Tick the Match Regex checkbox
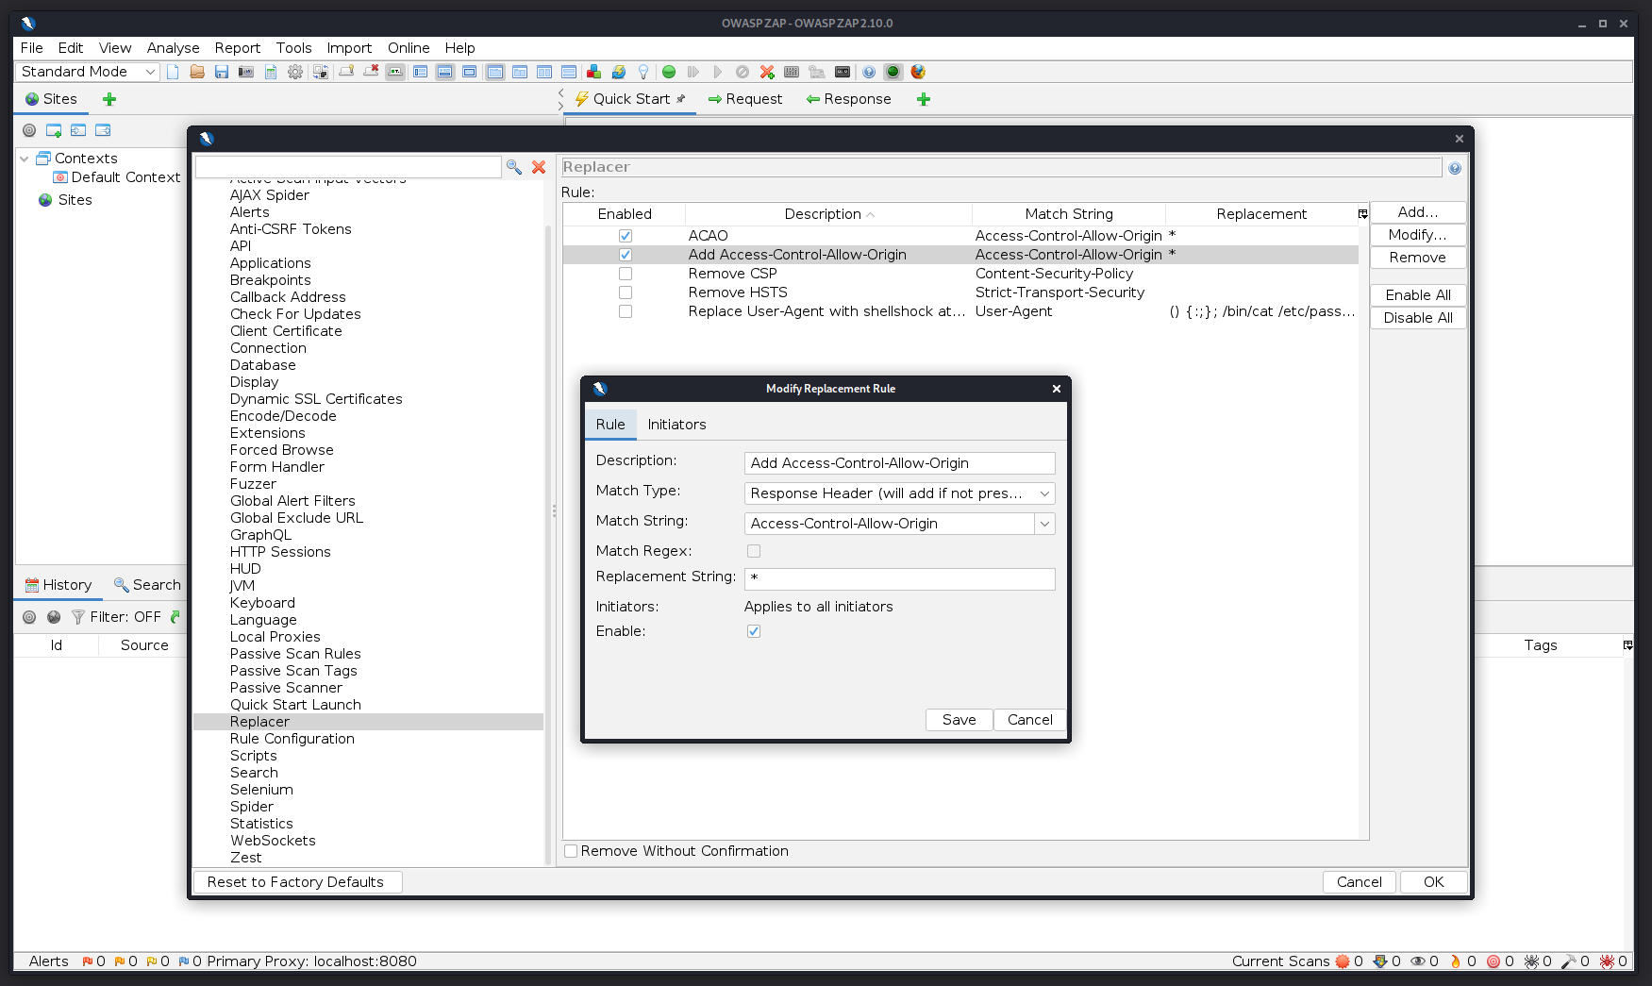This screenshot has height=986, width=1652. (x=753, y=551)
